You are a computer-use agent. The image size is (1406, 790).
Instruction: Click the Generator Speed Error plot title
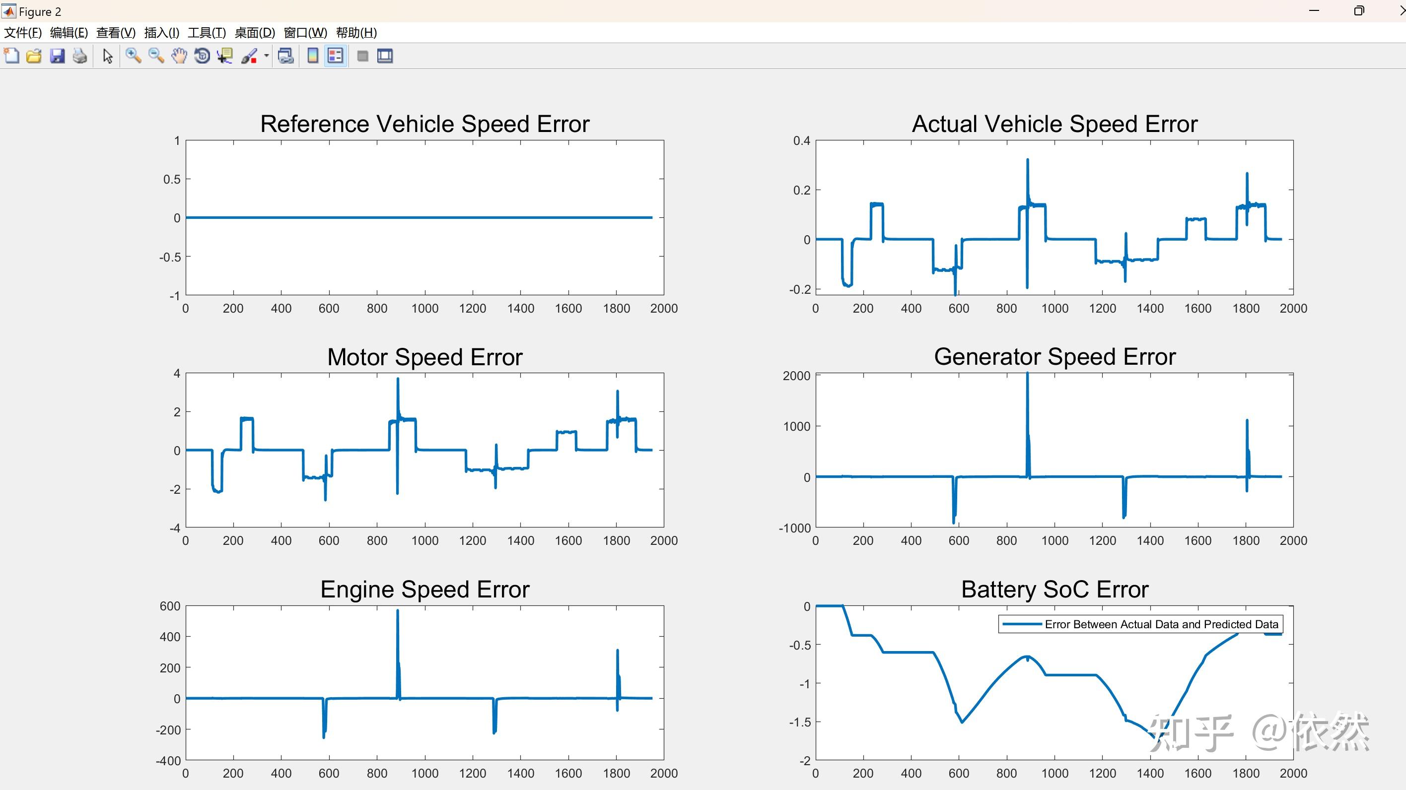tap(1054, 357)
